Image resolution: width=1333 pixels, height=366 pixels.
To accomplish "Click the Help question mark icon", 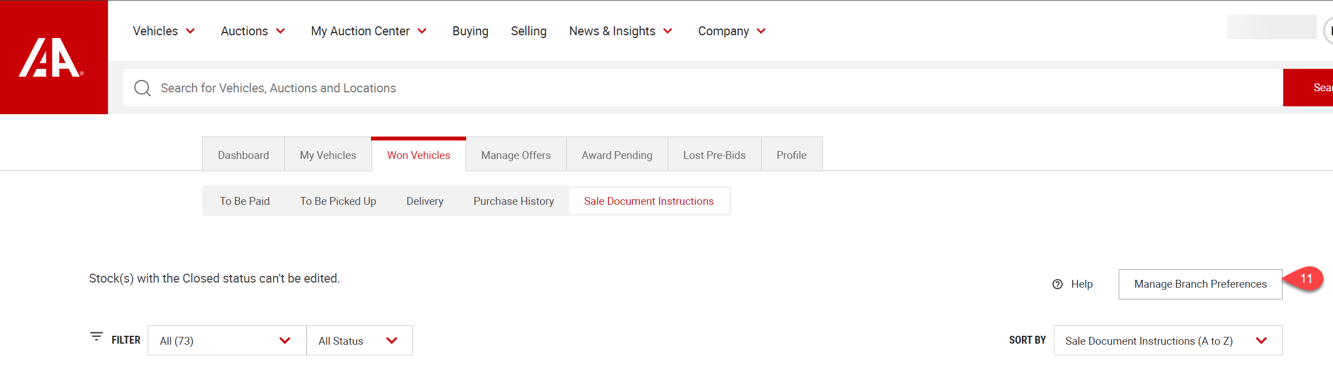I will pos(1057,284).
